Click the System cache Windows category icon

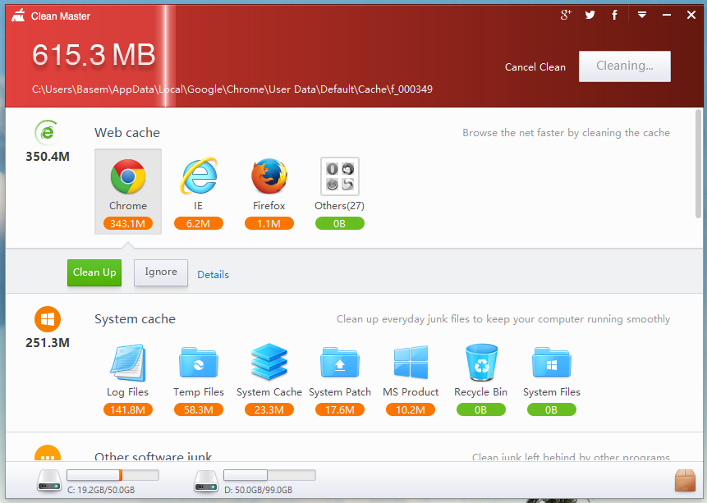(48, 319)
